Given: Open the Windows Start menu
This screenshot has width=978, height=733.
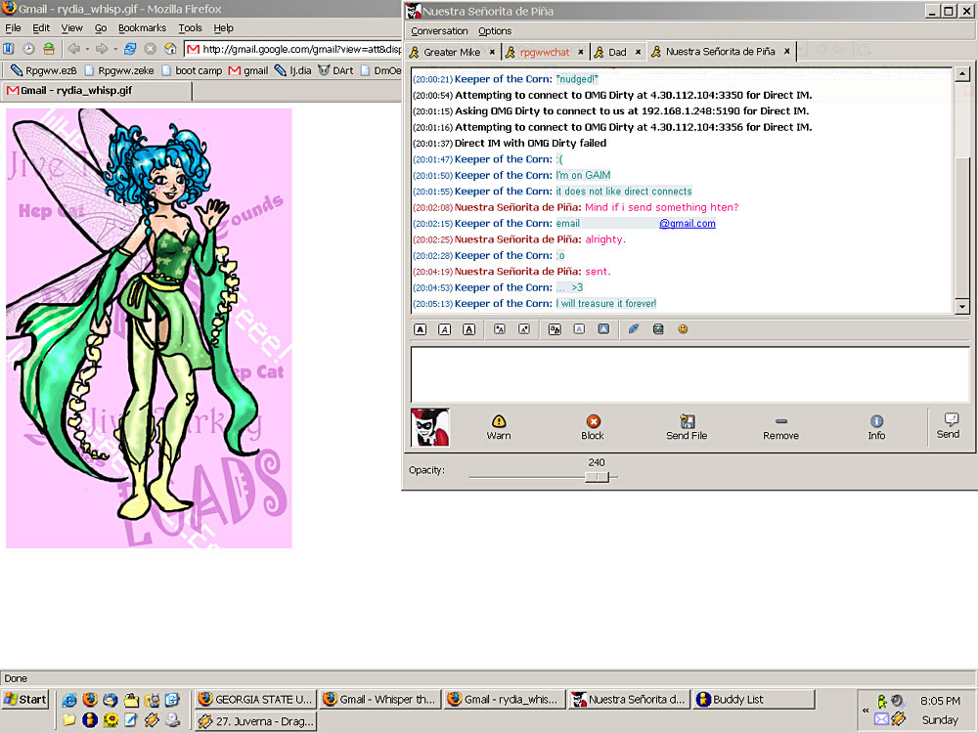Looking at the screenshot, I should point(25,700).
